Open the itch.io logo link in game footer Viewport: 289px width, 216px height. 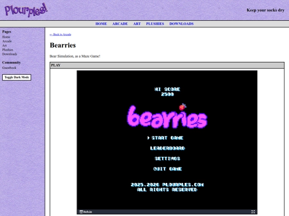[x=86, y=212]
